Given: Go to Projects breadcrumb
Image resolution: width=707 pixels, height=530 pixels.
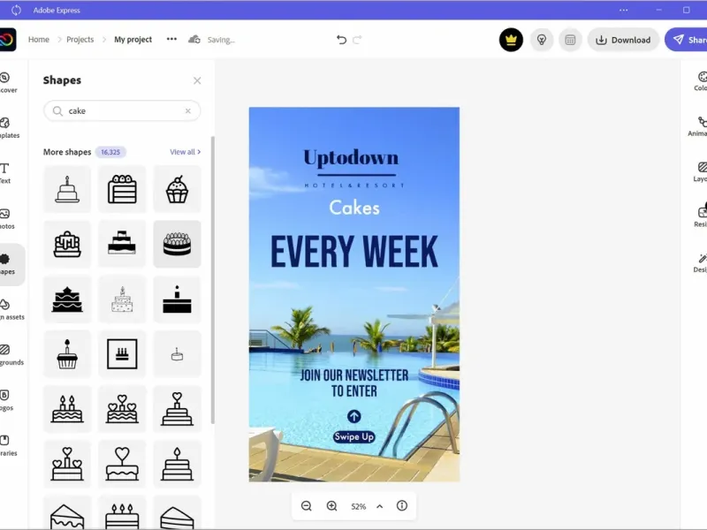Looking at the screenshot, I should (80, 40).
